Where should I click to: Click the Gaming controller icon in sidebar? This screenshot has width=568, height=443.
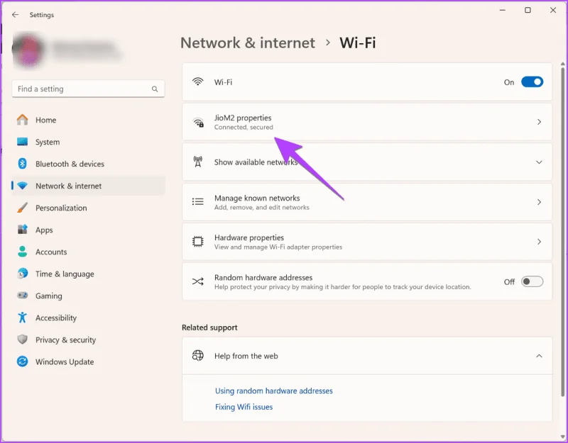pyautogui.click(x=23, y=296)
